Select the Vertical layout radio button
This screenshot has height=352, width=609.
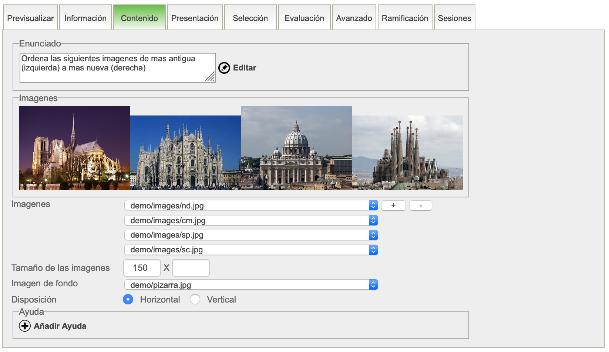[x=195, y=300]
